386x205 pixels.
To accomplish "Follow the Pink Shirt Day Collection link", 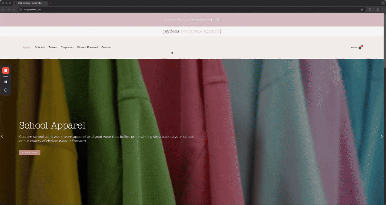I will pyautogui.click(x=187, y=20).
